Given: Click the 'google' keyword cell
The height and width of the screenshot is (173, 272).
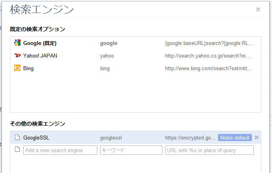Looking at the screenshot, I should click(109, 43).
